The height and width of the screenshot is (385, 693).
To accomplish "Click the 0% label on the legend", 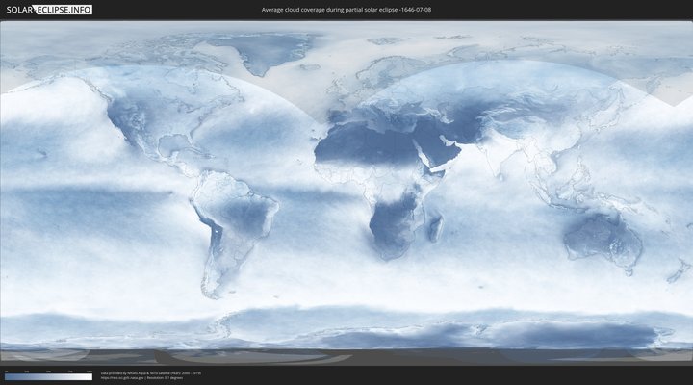I will tap(6, 371).
